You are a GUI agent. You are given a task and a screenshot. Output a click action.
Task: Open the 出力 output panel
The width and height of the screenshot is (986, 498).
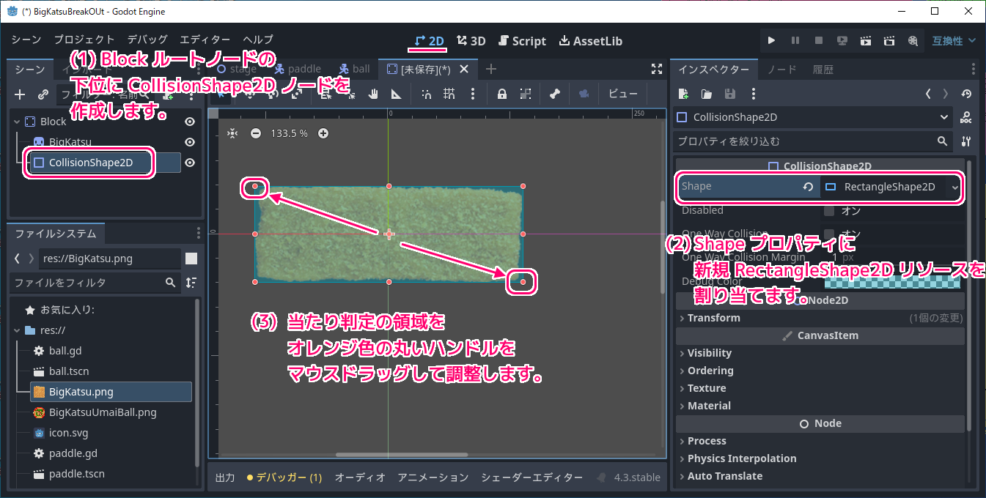click(x=225, y=477)
